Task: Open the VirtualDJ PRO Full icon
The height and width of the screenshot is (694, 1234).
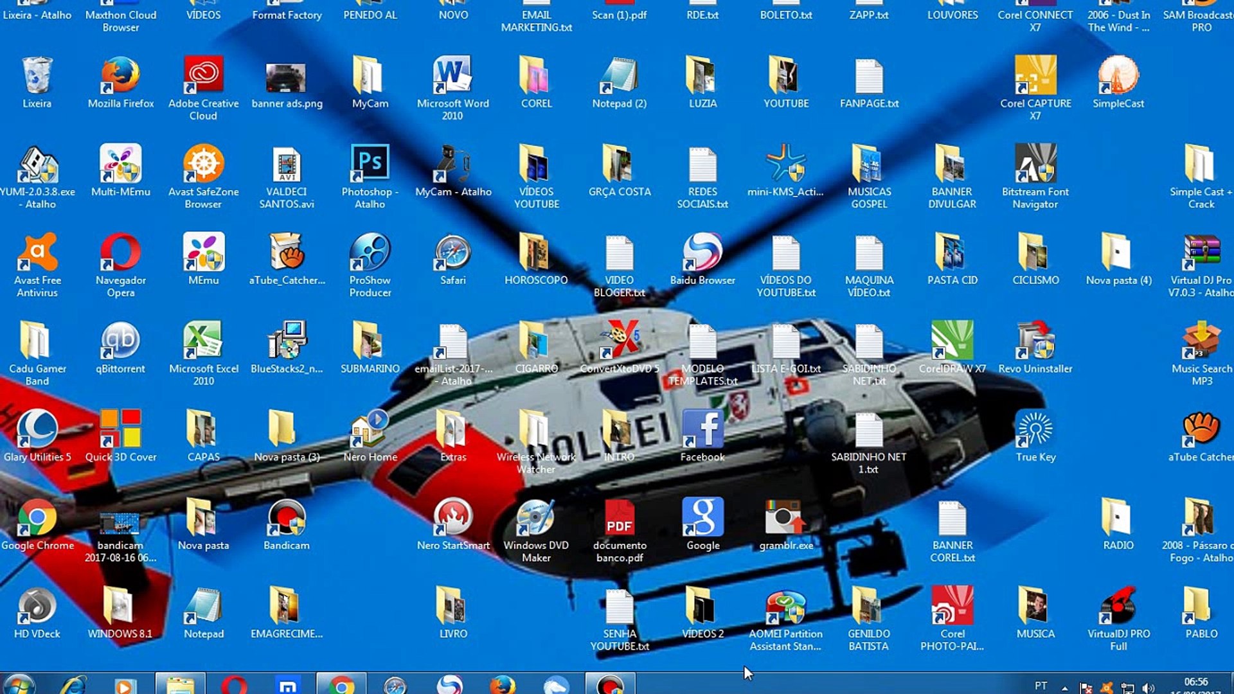Action: (x=1118, y=607)
